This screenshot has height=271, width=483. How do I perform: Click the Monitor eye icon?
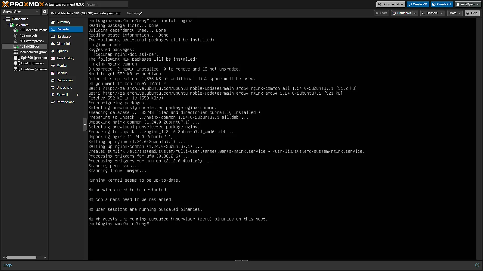click(x=53, y=66)
